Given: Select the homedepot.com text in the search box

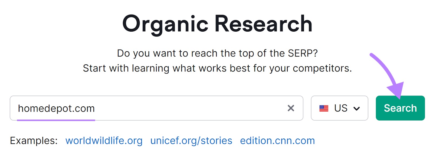Looking at the screenshot, I should point(56,108).
